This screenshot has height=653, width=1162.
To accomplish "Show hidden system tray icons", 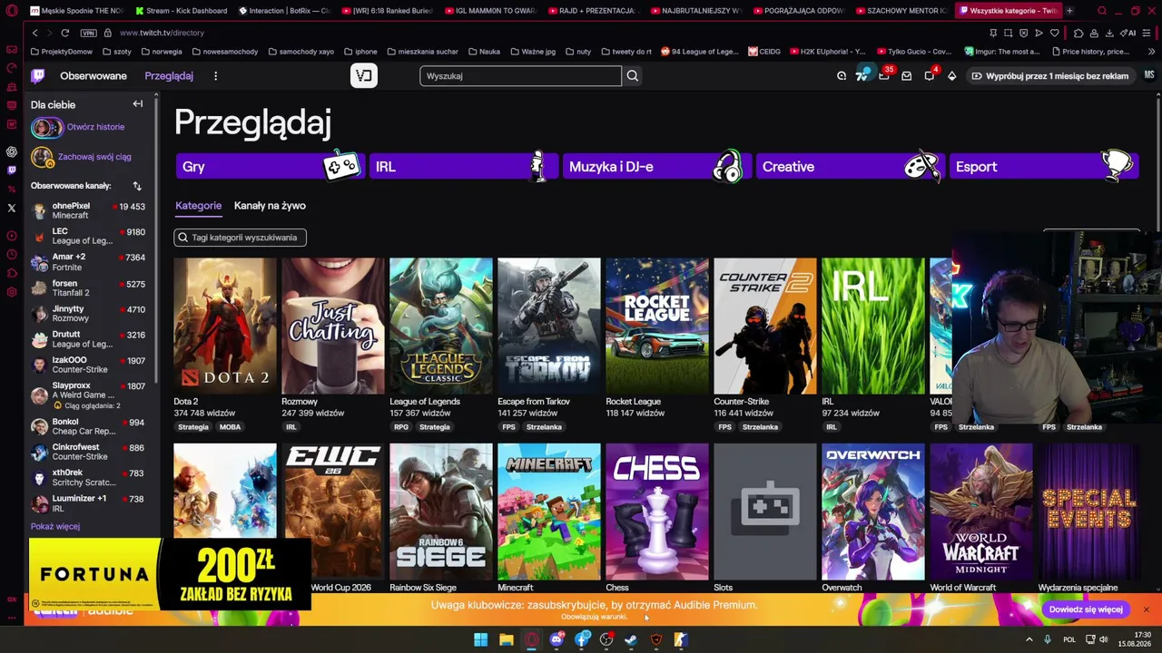I will (x=1029, y=639).
